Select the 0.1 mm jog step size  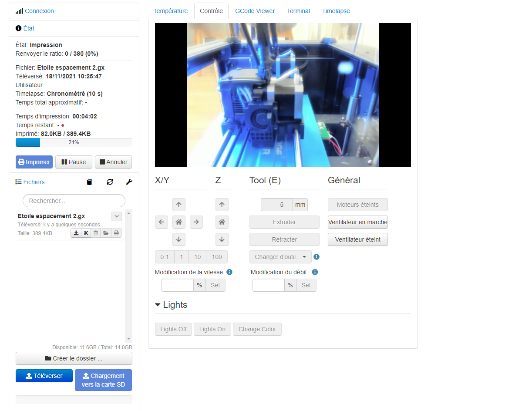165,257
